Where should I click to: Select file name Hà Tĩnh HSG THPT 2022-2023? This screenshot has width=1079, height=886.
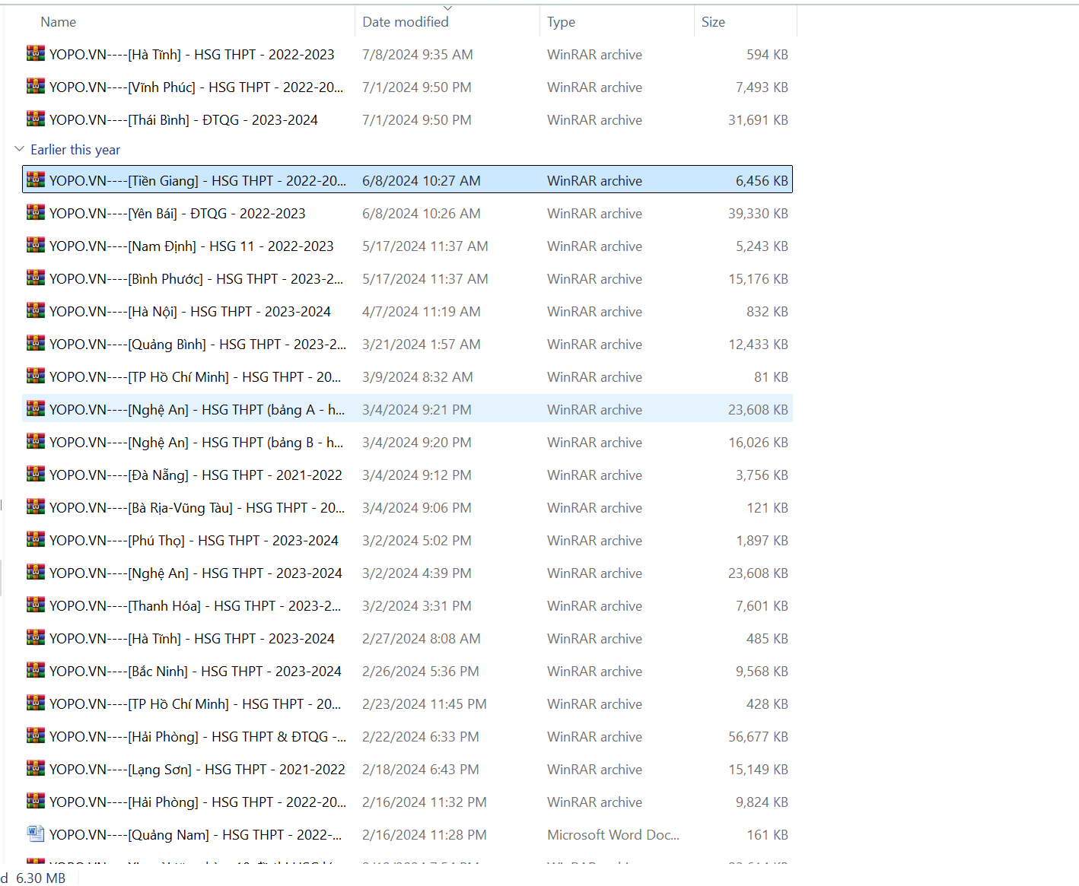tap(192, 55)
